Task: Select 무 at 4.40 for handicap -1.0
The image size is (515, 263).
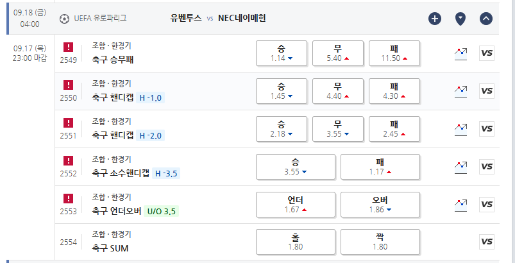Action: coord(338,91)
